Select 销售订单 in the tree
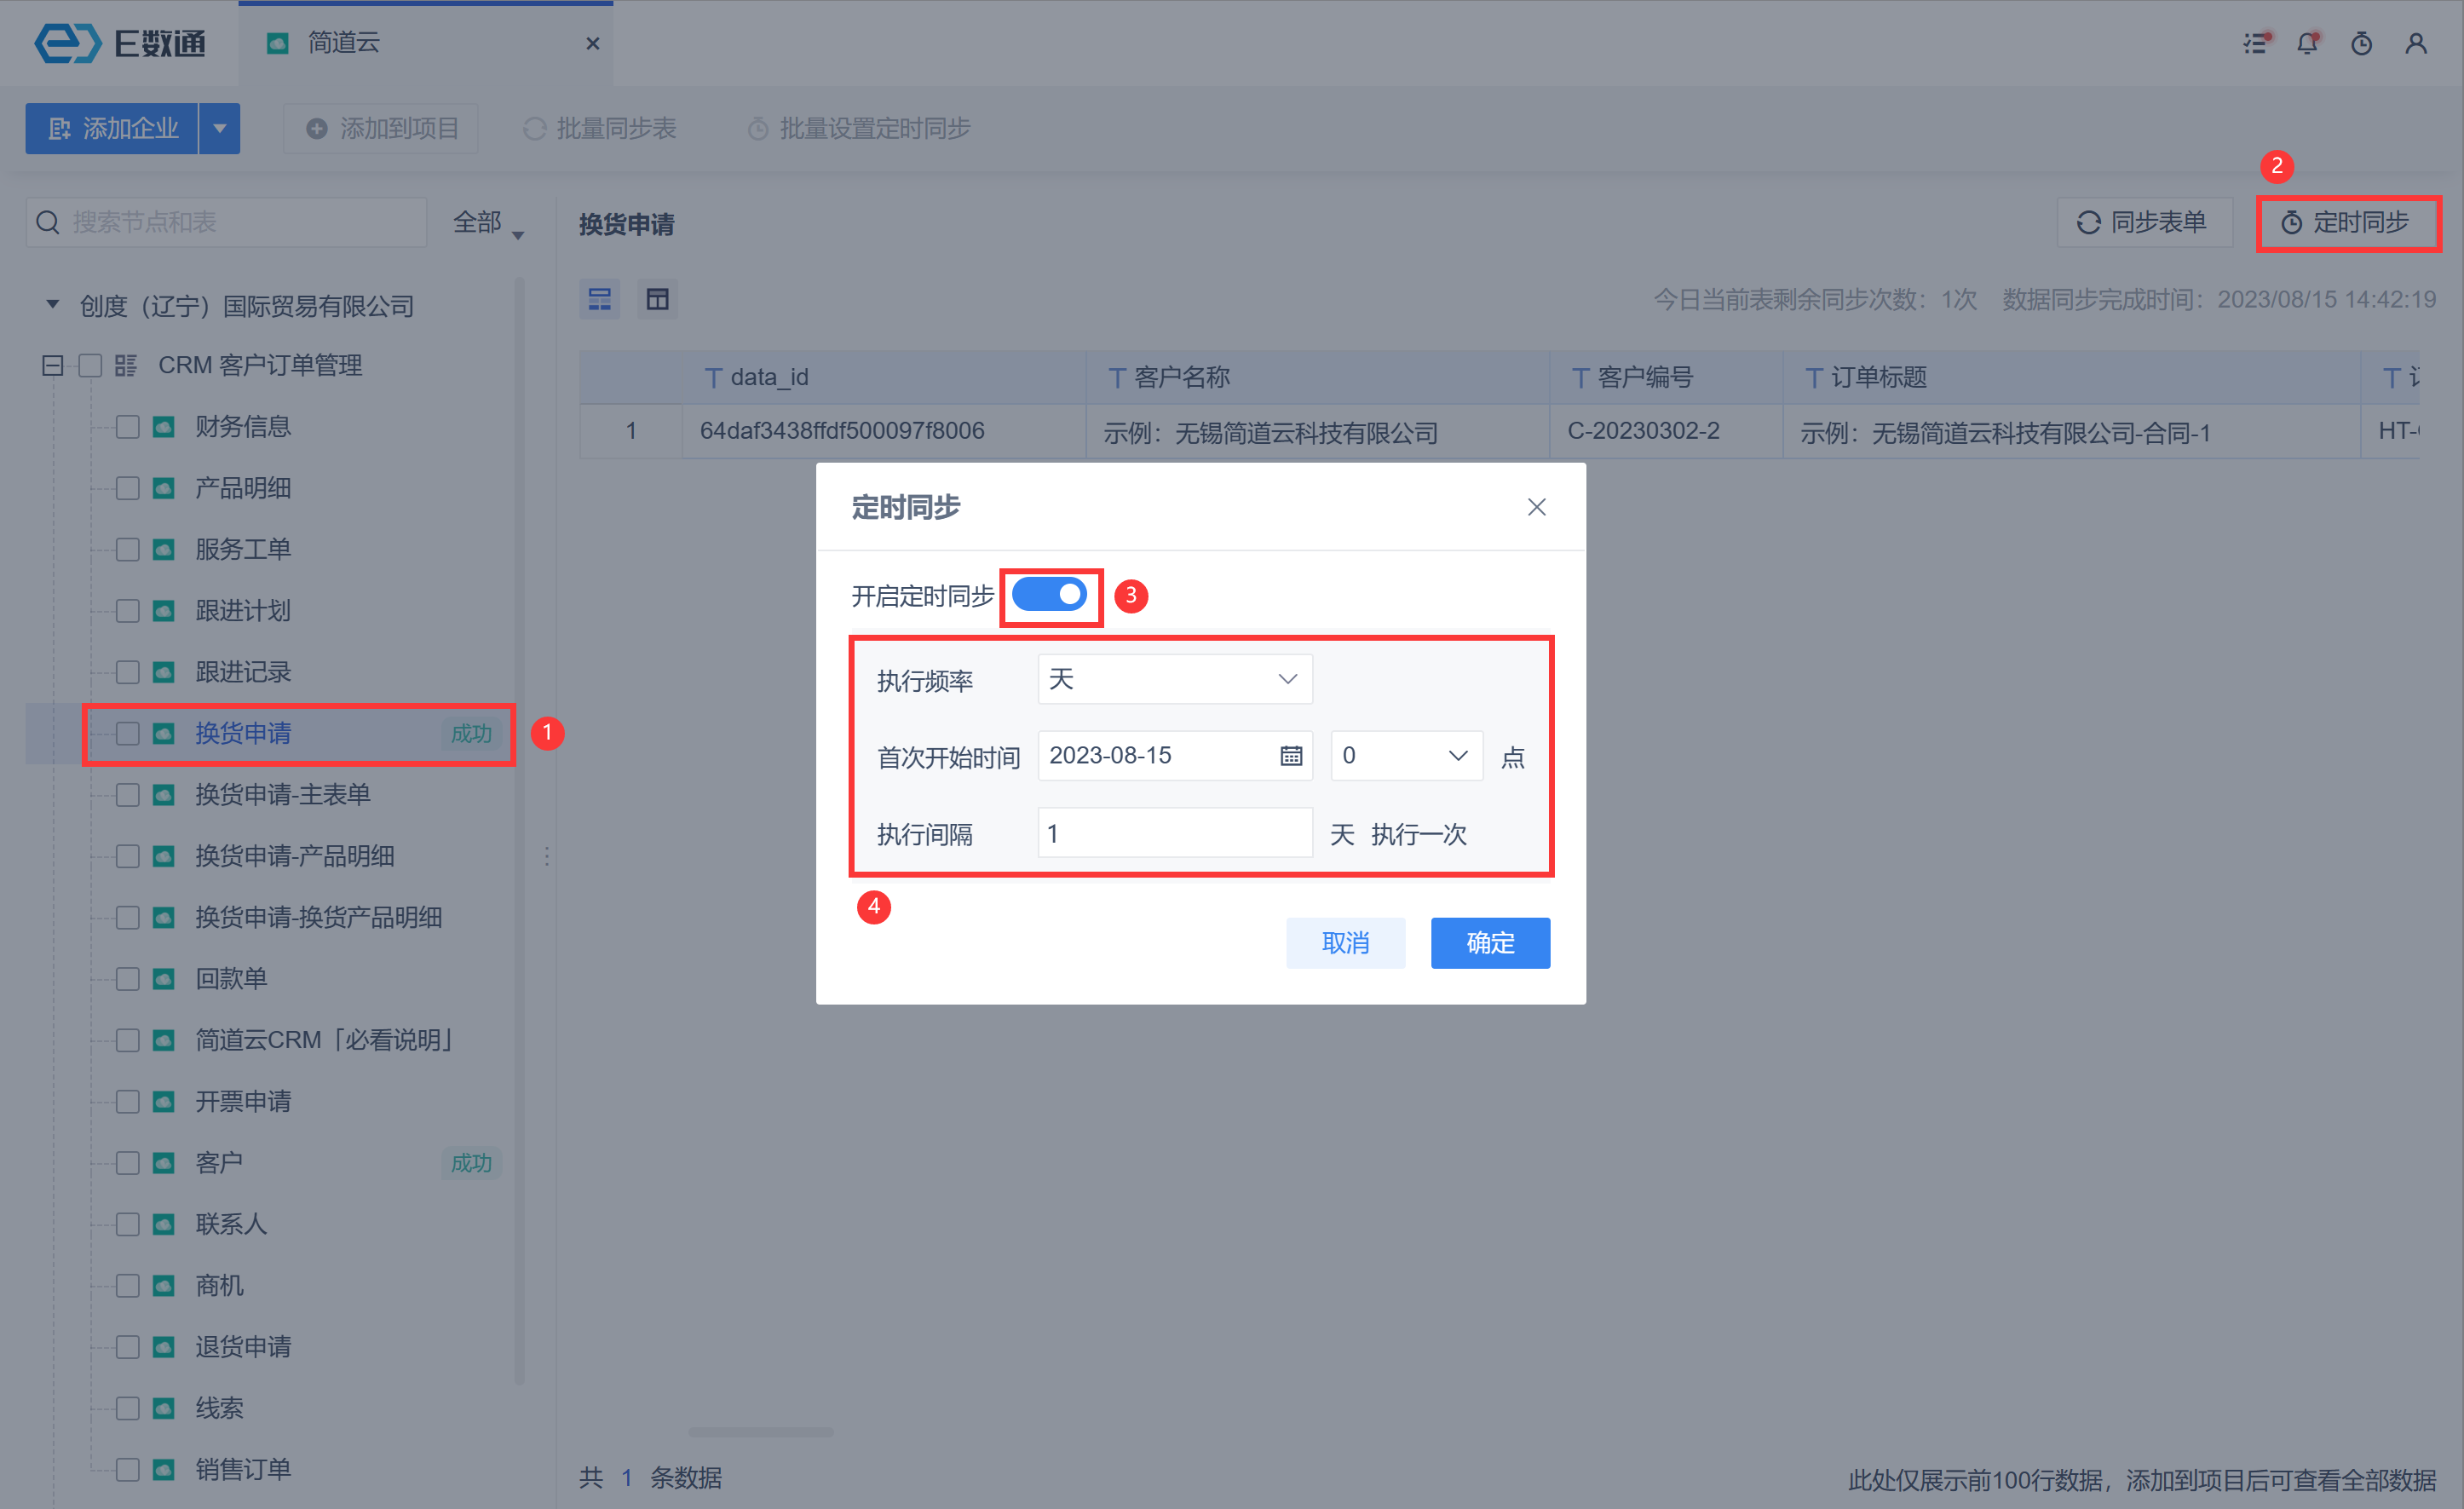Image resolution: width=2464 pixels, height=1509 pixels. coord(243,1468)
